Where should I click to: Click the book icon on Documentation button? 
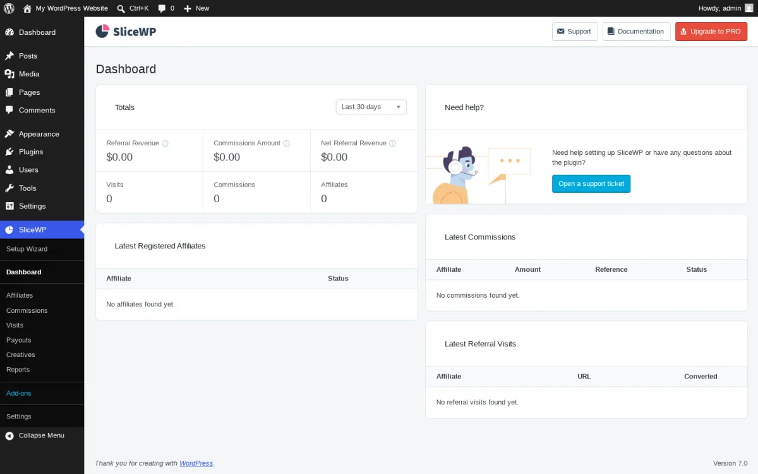[x=611, y=32]
